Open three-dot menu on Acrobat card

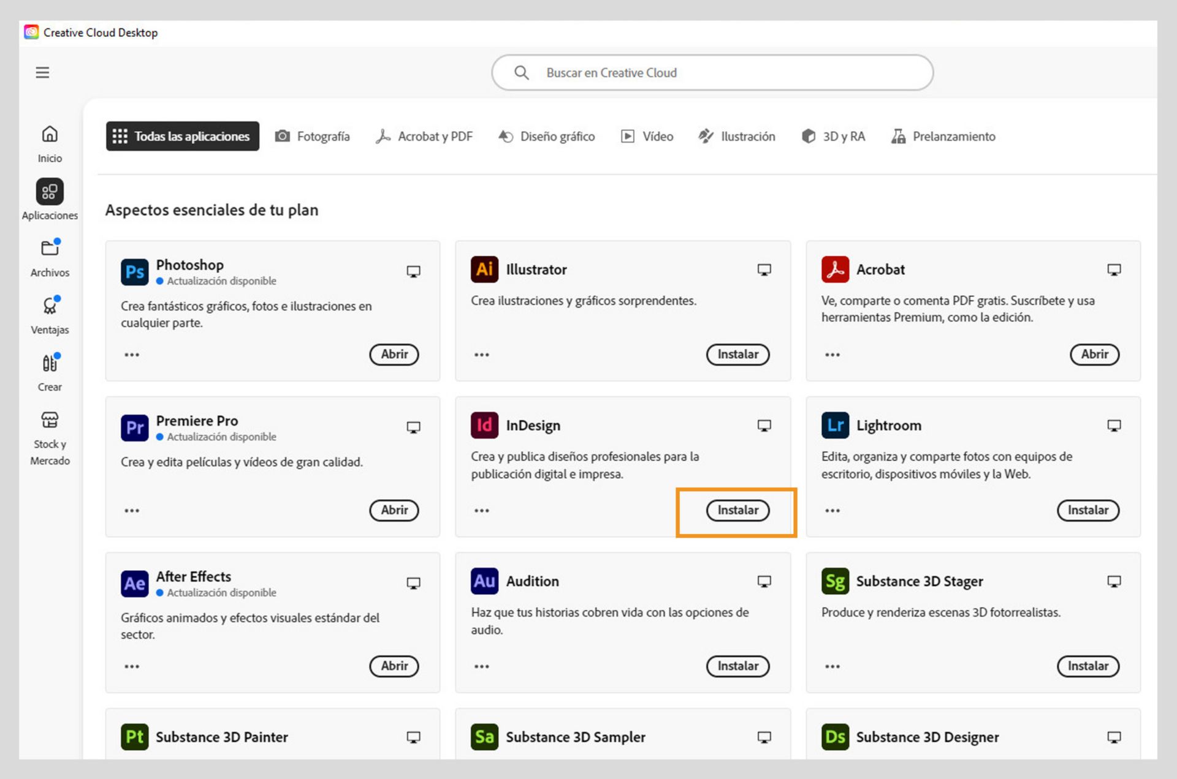[x=832, y=355]
